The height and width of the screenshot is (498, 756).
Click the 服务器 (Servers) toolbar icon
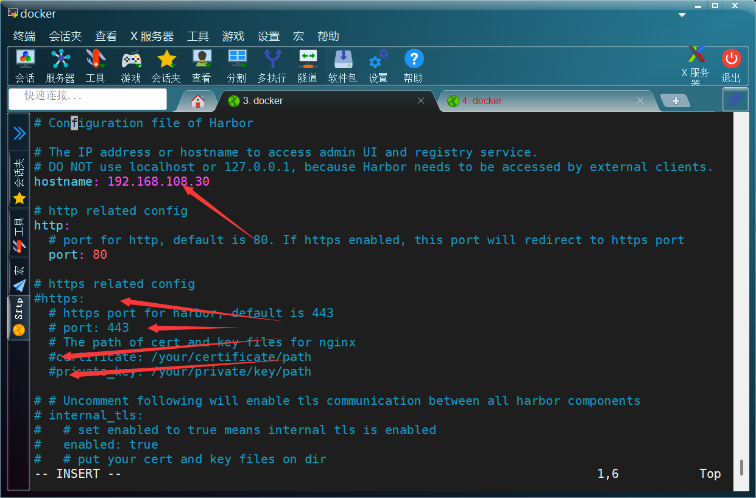point(60,66)
